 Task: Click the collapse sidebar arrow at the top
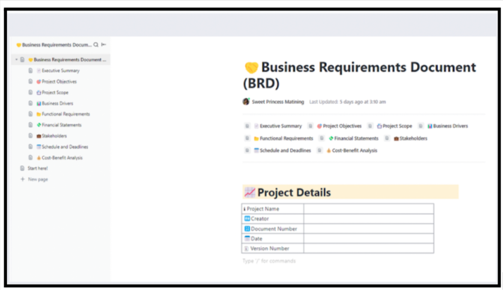point(103,44)
